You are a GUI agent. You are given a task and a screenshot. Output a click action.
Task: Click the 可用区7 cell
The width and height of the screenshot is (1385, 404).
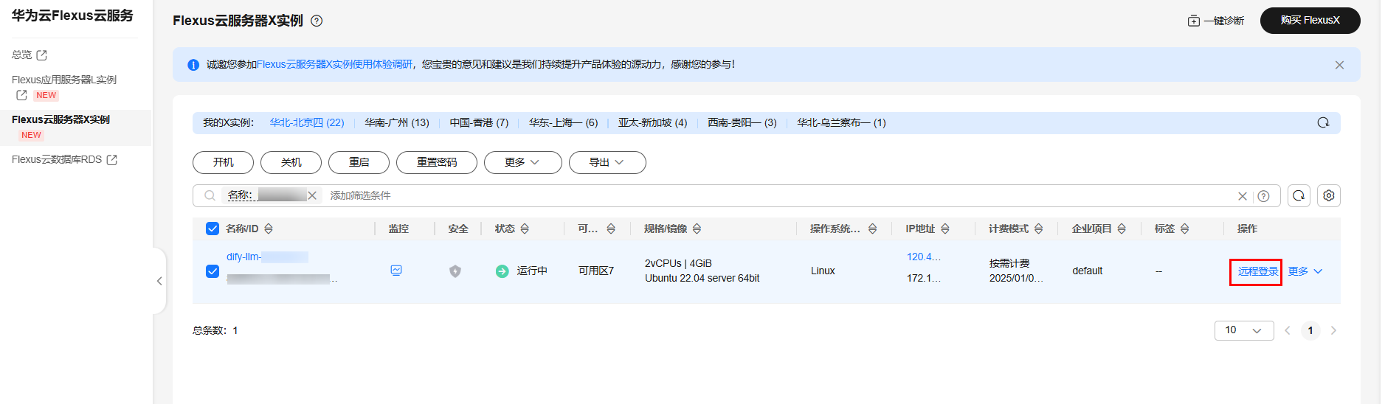click(x=596, y=271)
